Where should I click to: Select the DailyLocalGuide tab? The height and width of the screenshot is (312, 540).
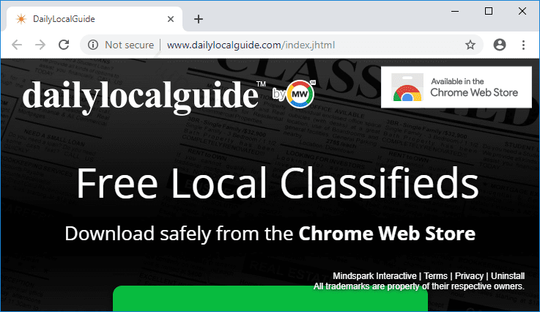pyautogui.click(x=88, y=18)
